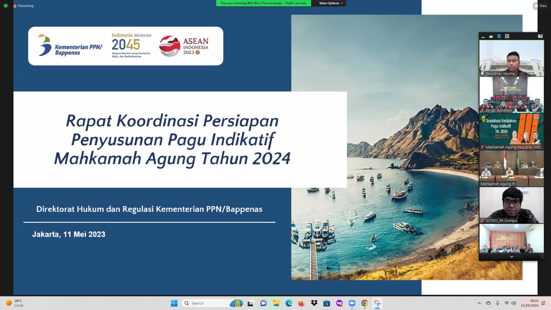Select the Bappenas Musha video thumbnail
Viewport: 551px width, 310px height.
coord(511,58)
